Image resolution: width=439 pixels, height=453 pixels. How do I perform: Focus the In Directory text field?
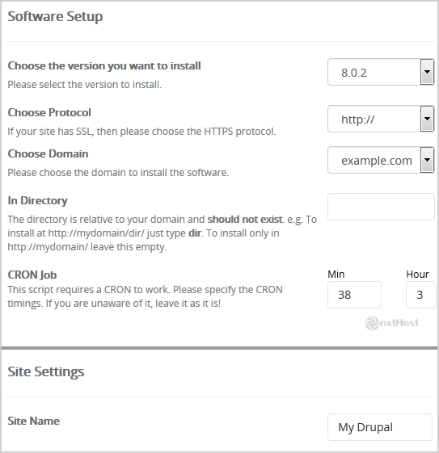[x=381, y=207]
